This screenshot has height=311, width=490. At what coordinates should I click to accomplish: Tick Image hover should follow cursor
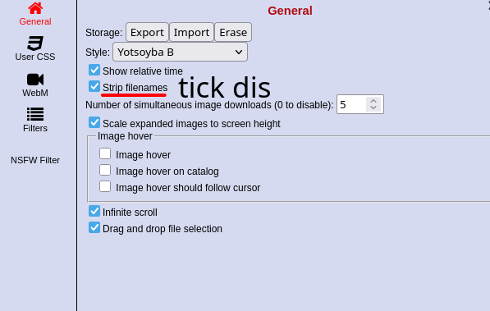[x=105, y=186]
